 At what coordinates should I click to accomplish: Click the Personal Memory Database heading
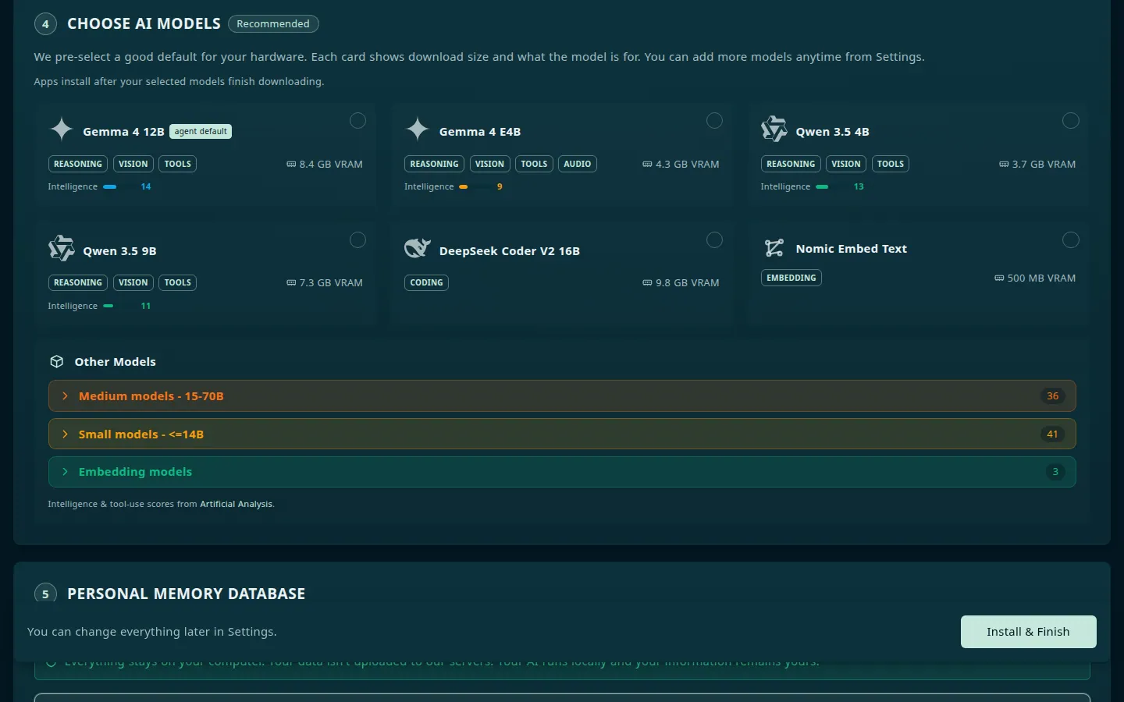tap(187, 594)
